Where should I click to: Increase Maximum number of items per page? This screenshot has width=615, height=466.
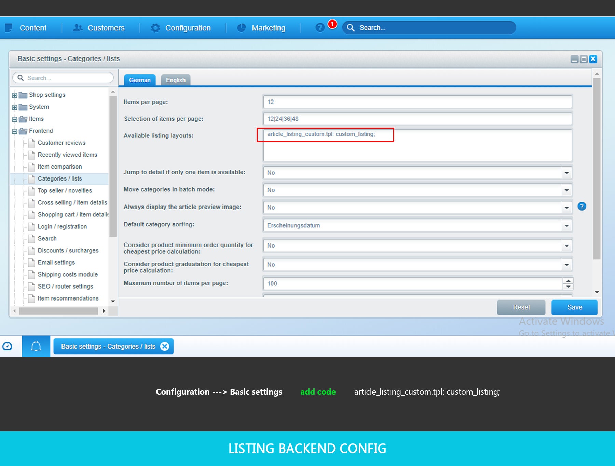coord(568,281)
